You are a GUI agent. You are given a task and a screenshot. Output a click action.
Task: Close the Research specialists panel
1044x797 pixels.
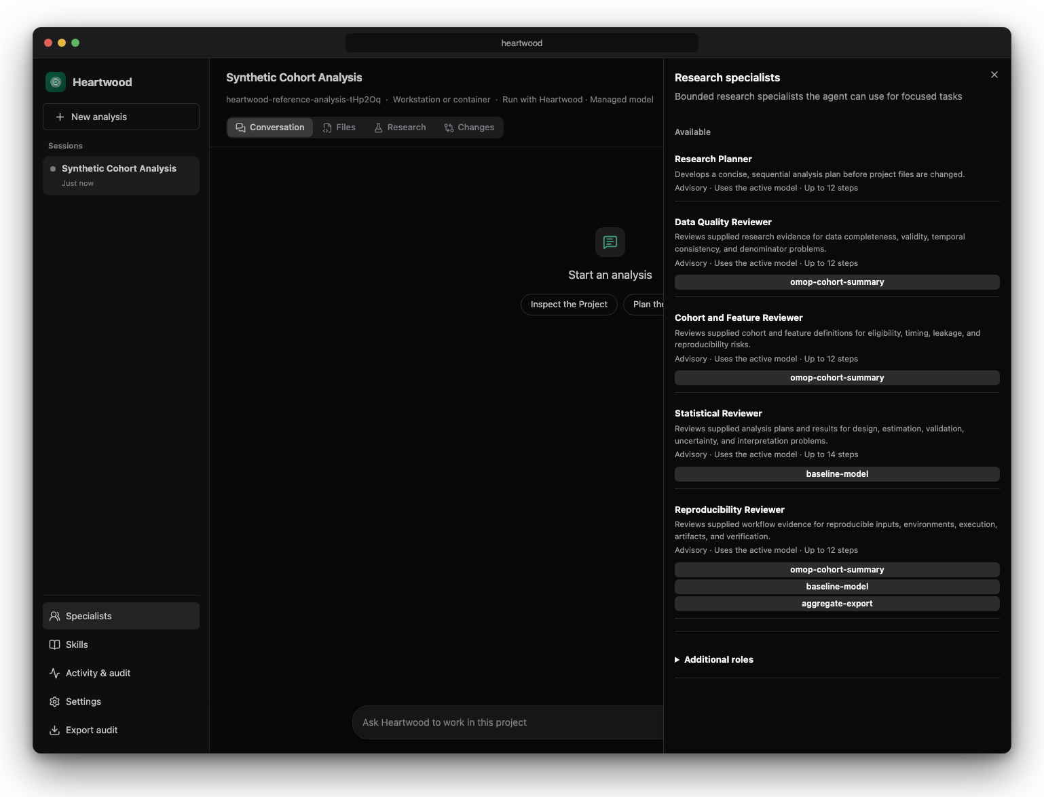[x=994, y=75]
